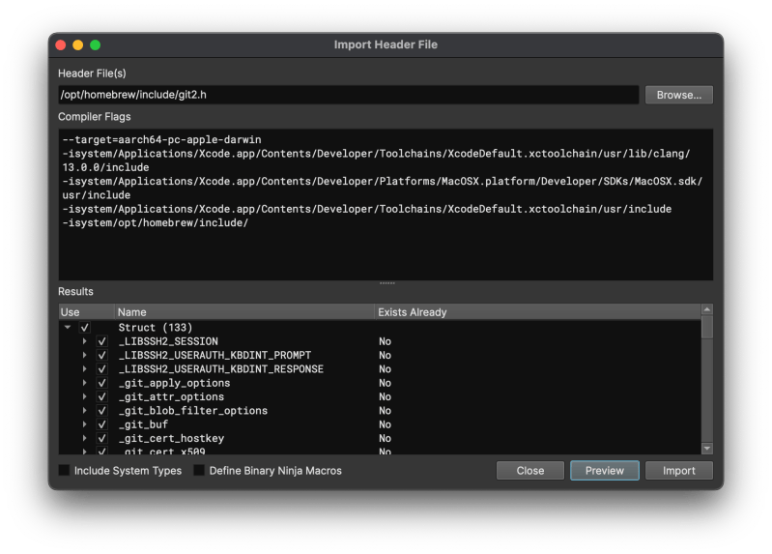Expand the _LIBSSH2_USERAUTH_KBDINT_PROMPT row
The image size is (772, 554).
(x=85, y=355)
